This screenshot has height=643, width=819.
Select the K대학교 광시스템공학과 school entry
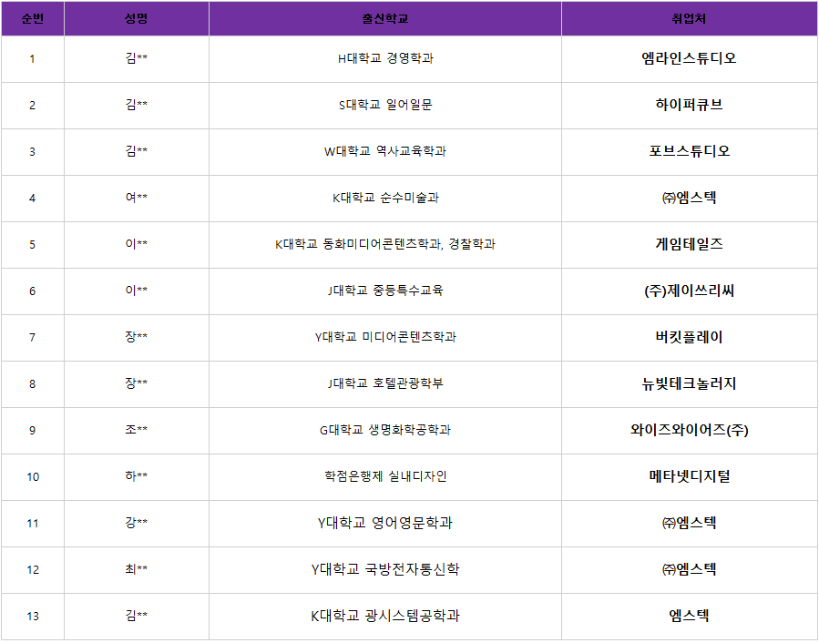(x=384, y=616)
